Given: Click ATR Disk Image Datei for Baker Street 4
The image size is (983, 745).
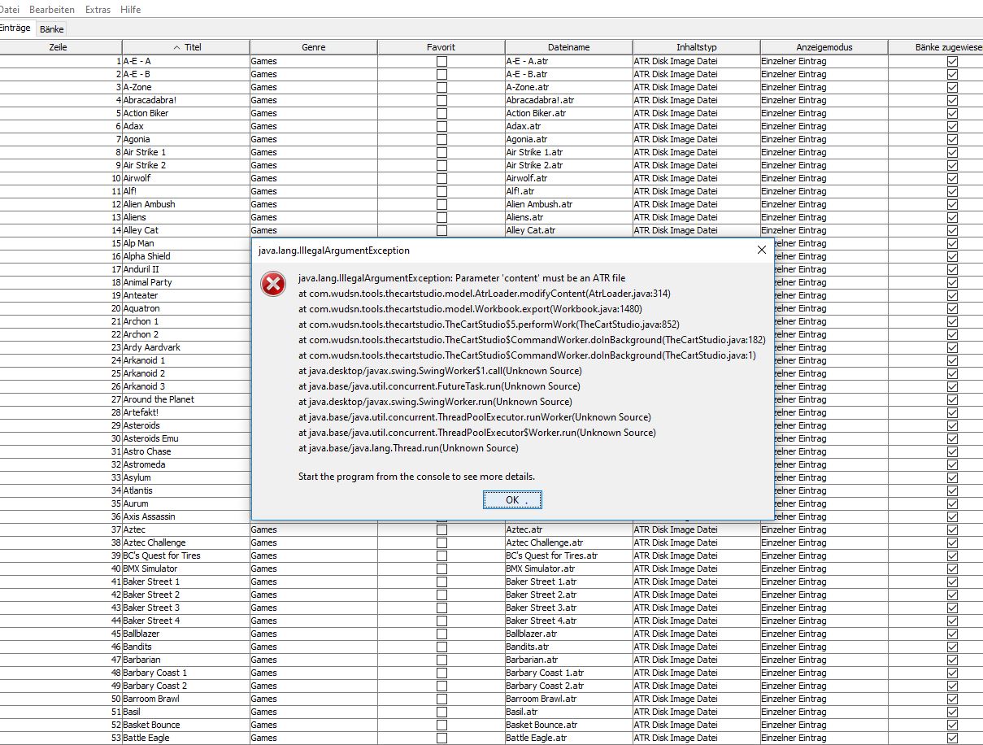Looking at the screenshot, I should [x=696, y=621].
